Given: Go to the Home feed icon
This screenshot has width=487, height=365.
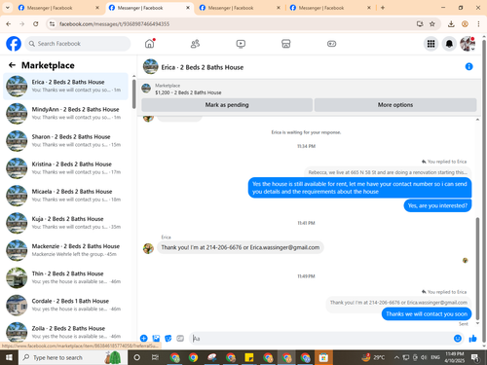Looking at the screenshot, I should [150, 44].
